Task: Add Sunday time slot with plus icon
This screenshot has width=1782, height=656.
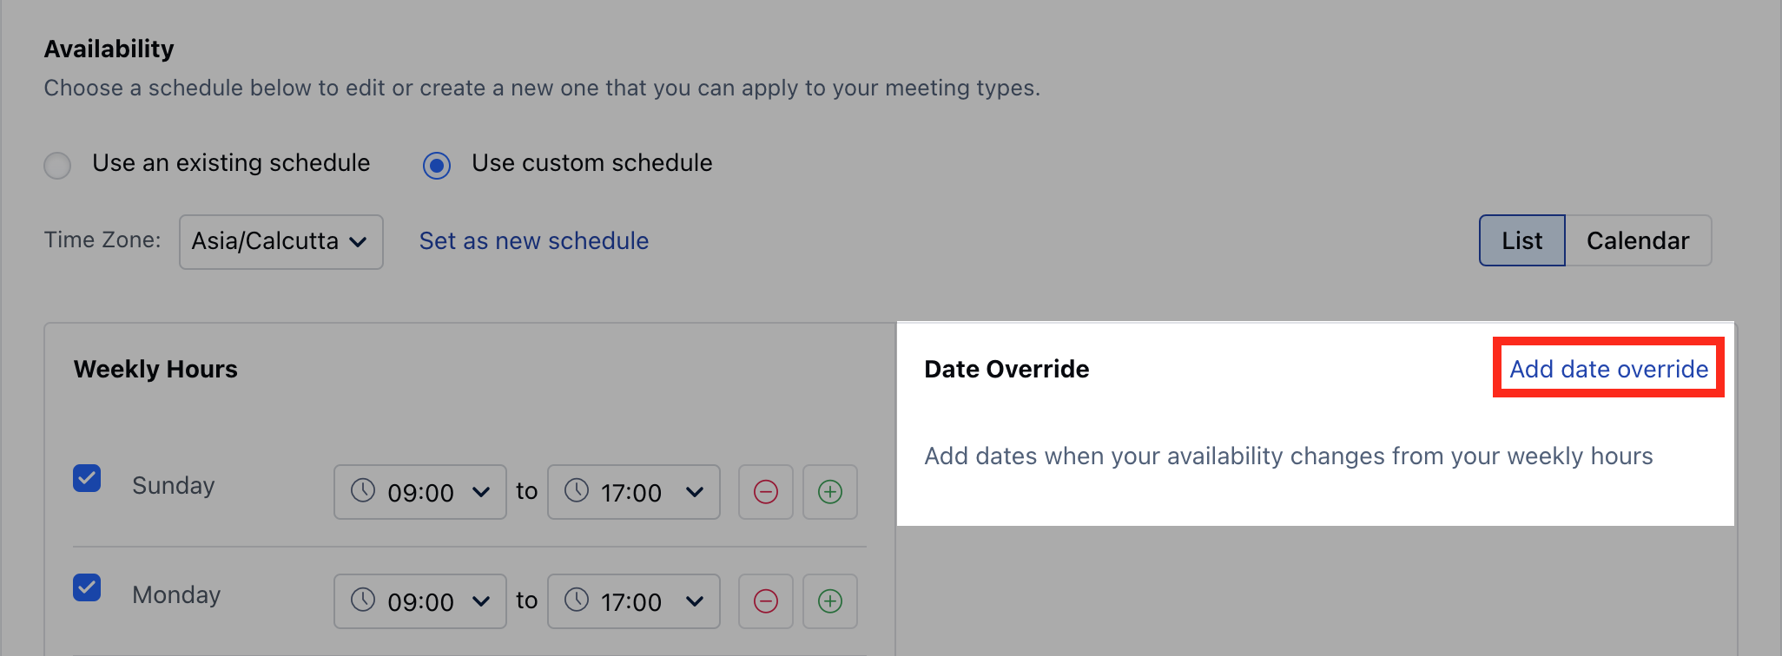Action: click(x=830, y=492)
